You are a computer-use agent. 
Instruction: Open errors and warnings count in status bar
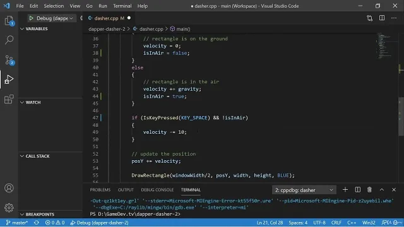[x=55, y=223]
